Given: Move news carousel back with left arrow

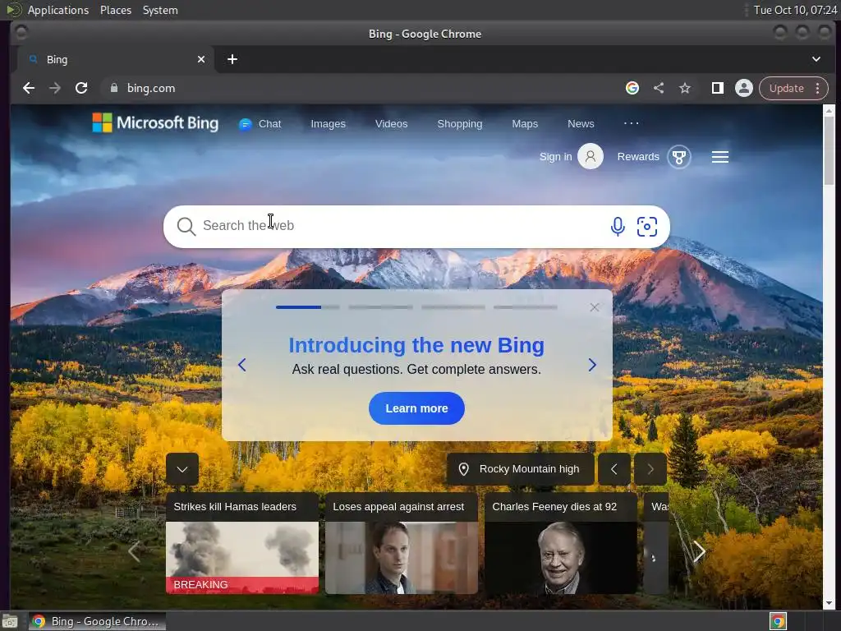Looking at the screenshot, I should (134, 551).
